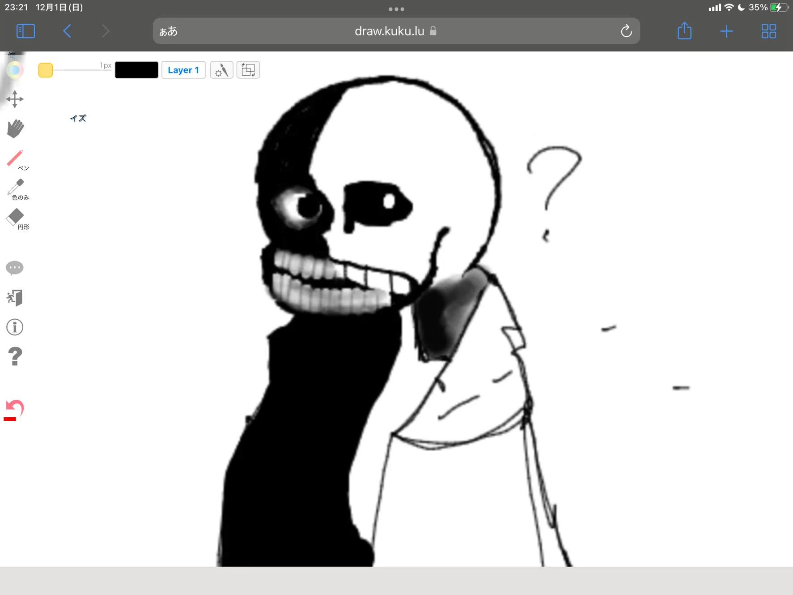The image size is (793, 595).
Task: Select the move (four-arrow) tool
Action: tap(15, 99)
